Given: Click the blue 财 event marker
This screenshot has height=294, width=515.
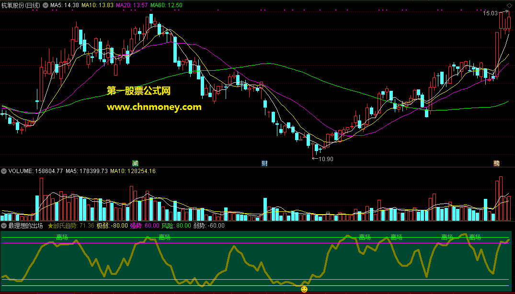Looking at the screenshot, I should click(264, 163).
